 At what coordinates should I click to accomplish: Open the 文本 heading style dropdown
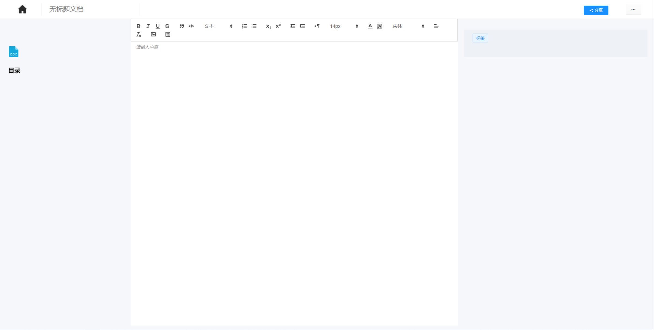tap(218, 26)
